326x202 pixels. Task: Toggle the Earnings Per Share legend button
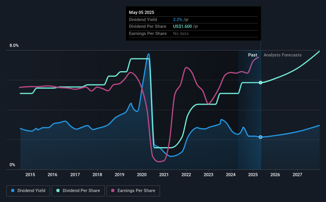(x=133, y=191)
